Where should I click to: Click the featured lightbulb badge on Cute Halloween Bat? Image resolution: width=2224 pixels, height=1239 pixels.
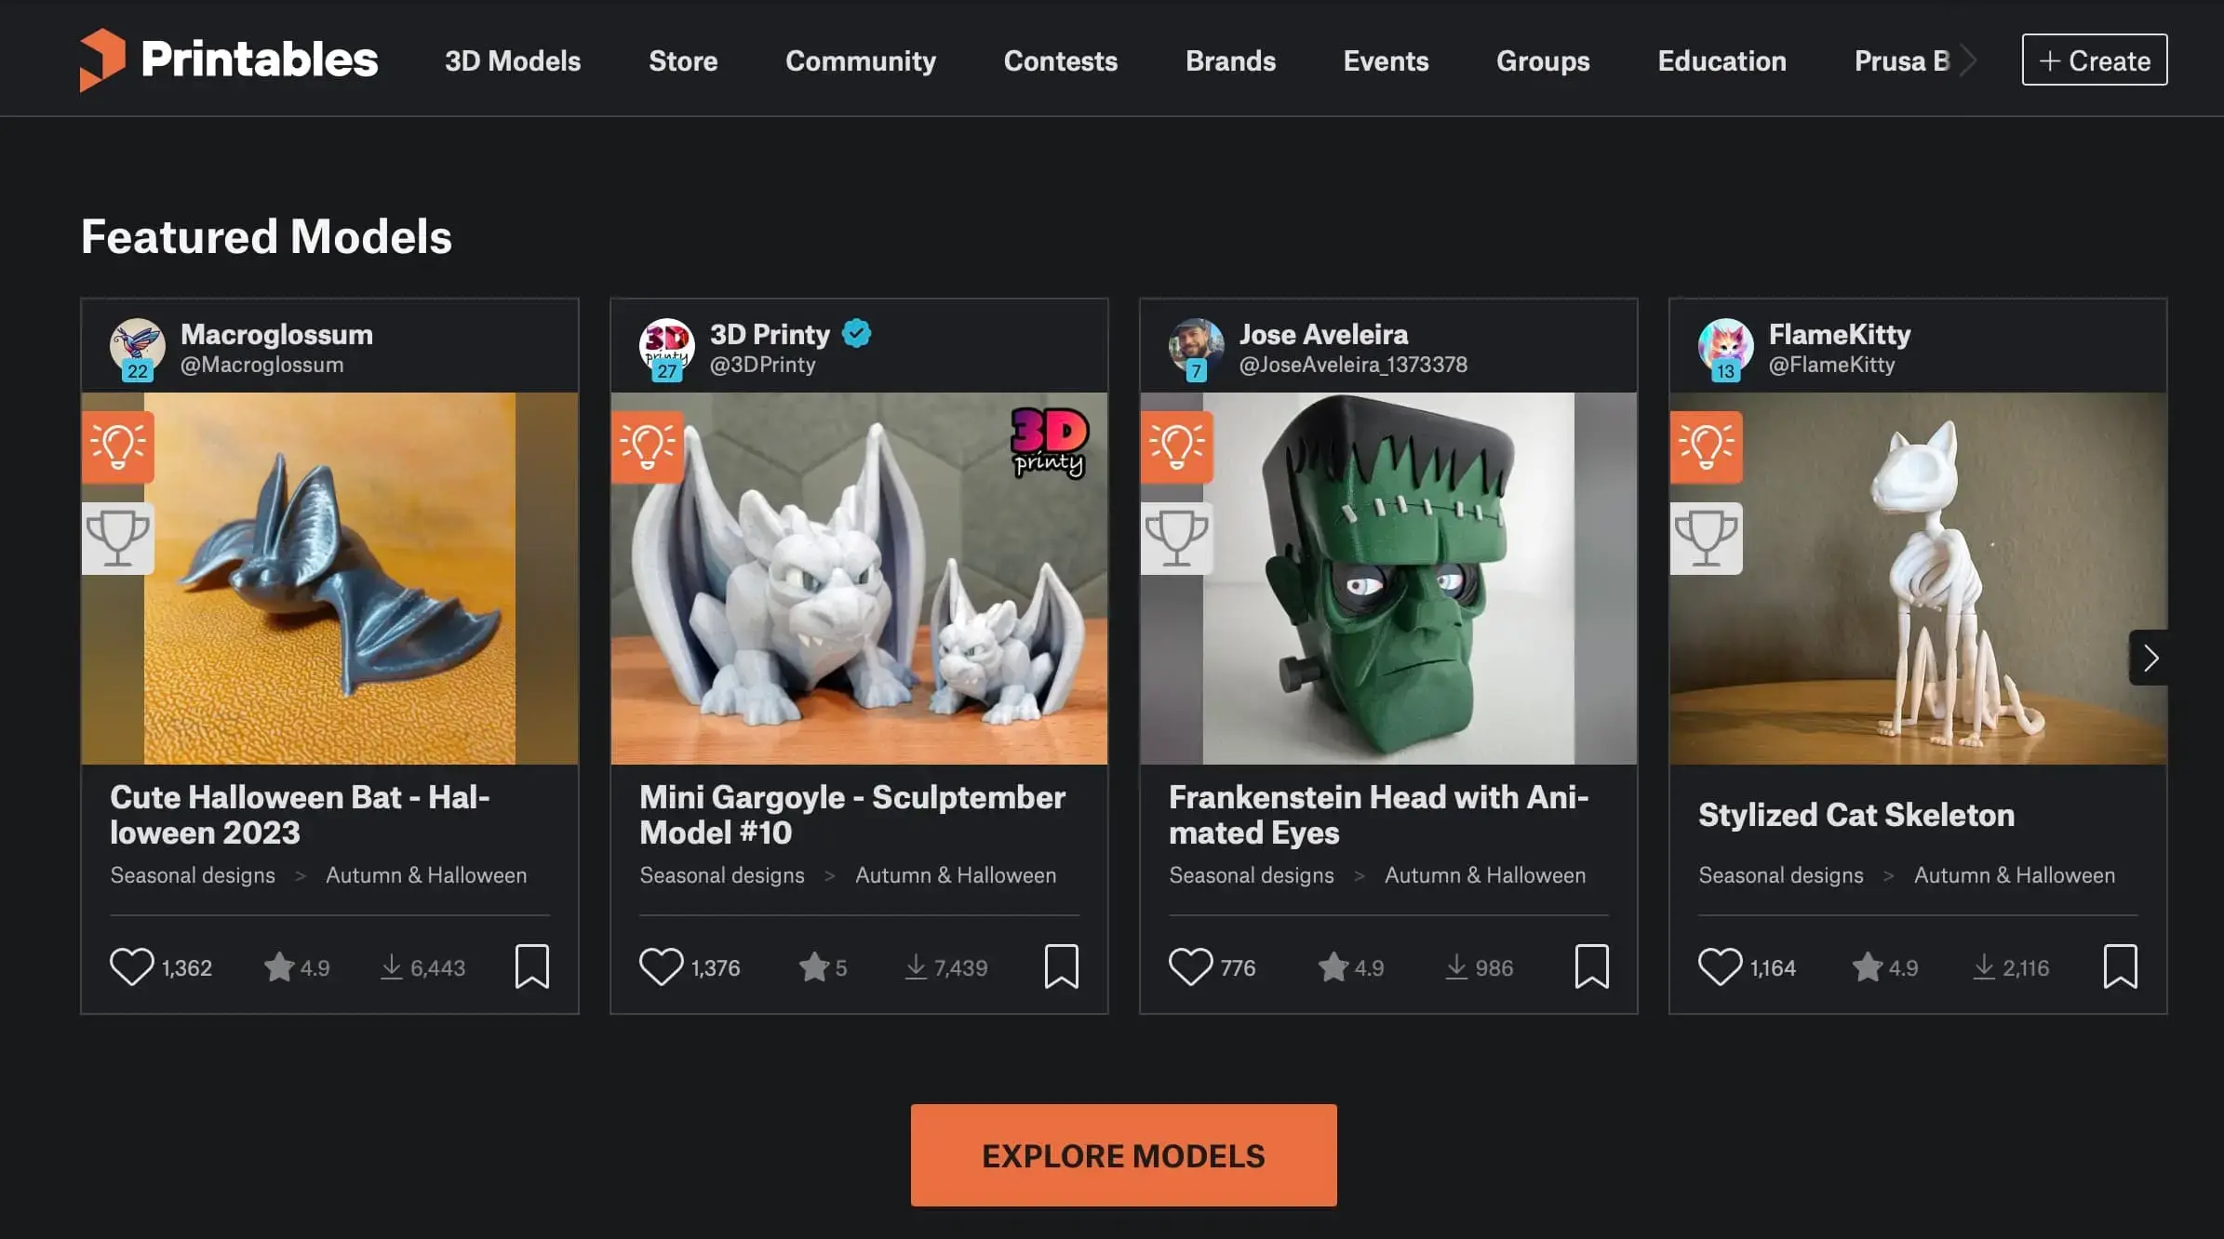(118, 446)
